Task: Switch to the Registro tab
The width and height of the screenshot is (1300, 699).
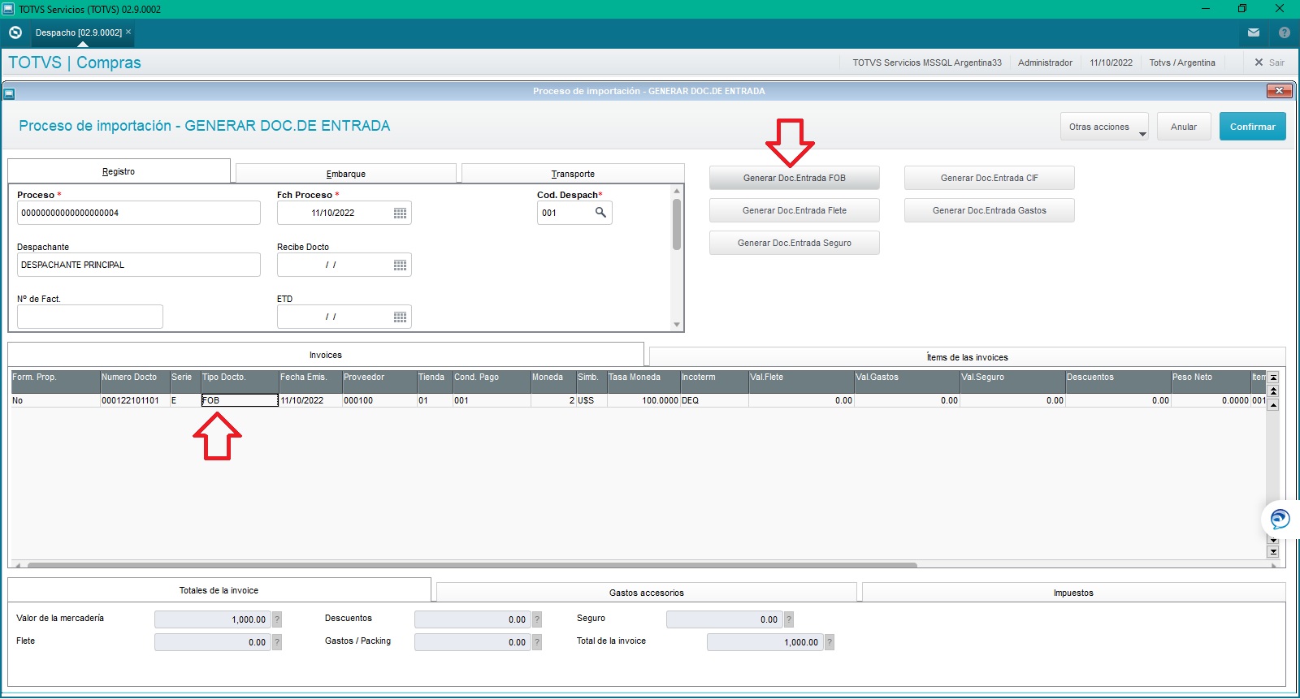Action: [119, 171]
